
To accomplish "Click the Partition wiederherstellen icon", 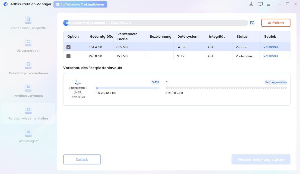I will (28, 110).
